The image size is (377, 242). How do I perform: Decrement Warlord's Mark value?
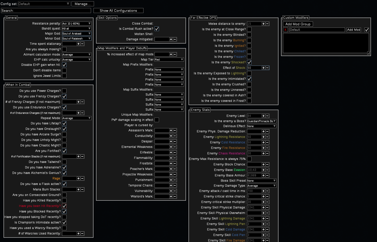[x=175, y=196]
